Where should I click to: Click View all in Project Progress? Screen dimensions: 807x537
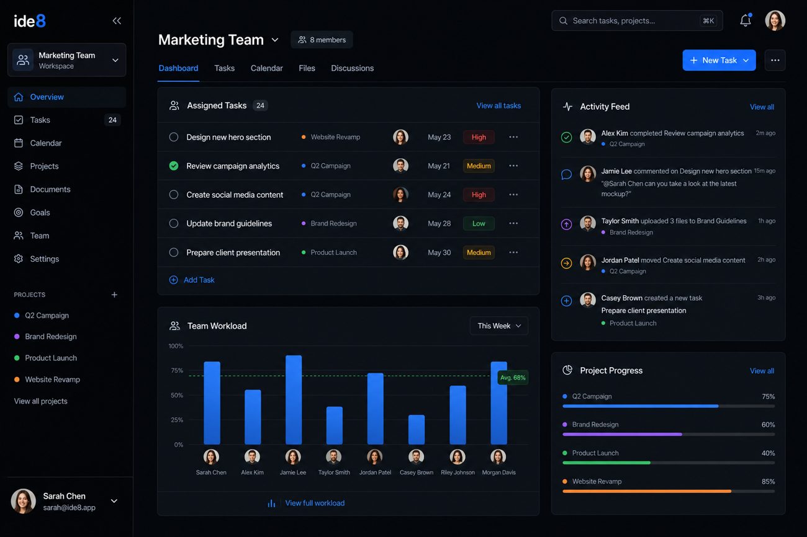[762, 371]
